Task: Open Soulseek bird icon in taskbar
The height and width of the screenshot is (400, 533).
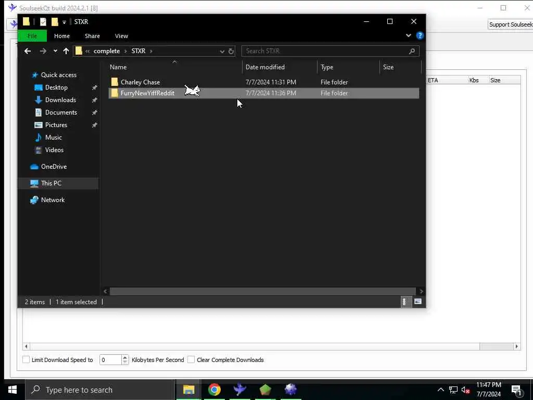Action: click(x=239, y=390)
